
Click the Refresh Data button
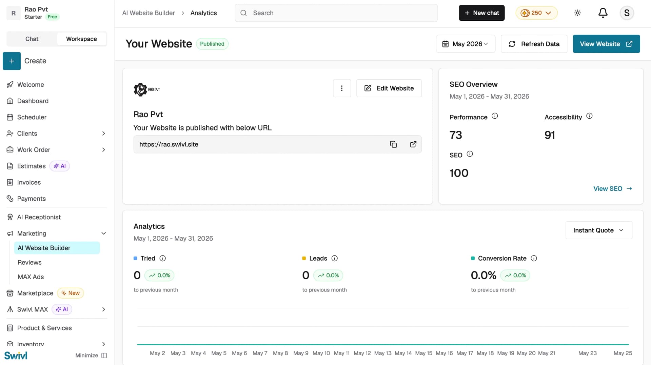coord(534,44)
